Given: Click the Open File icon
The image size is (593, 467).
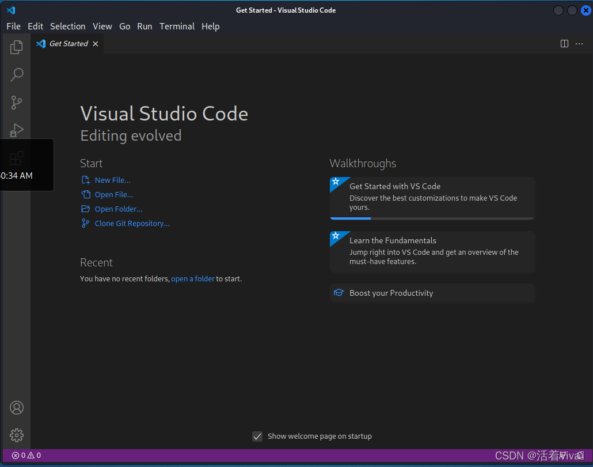Looking at the screenshot, I should (86, 194).
